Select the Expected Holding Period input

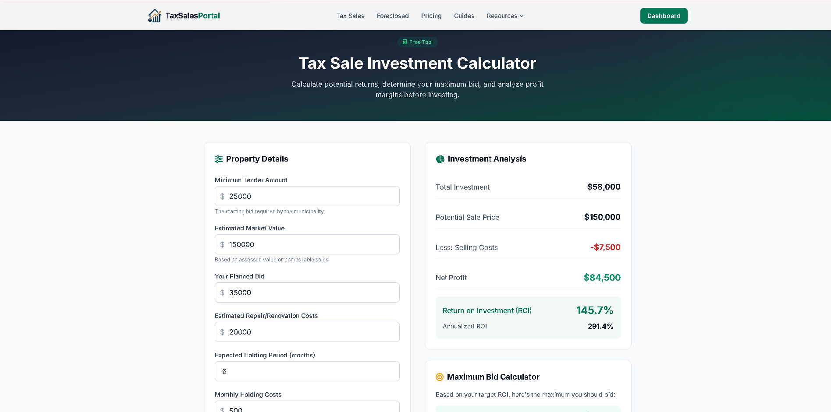(307, 371)
